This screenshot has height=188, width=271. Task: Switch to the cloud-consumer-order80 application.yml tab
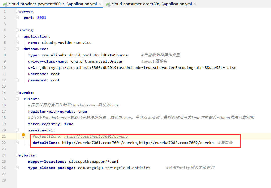152,4
